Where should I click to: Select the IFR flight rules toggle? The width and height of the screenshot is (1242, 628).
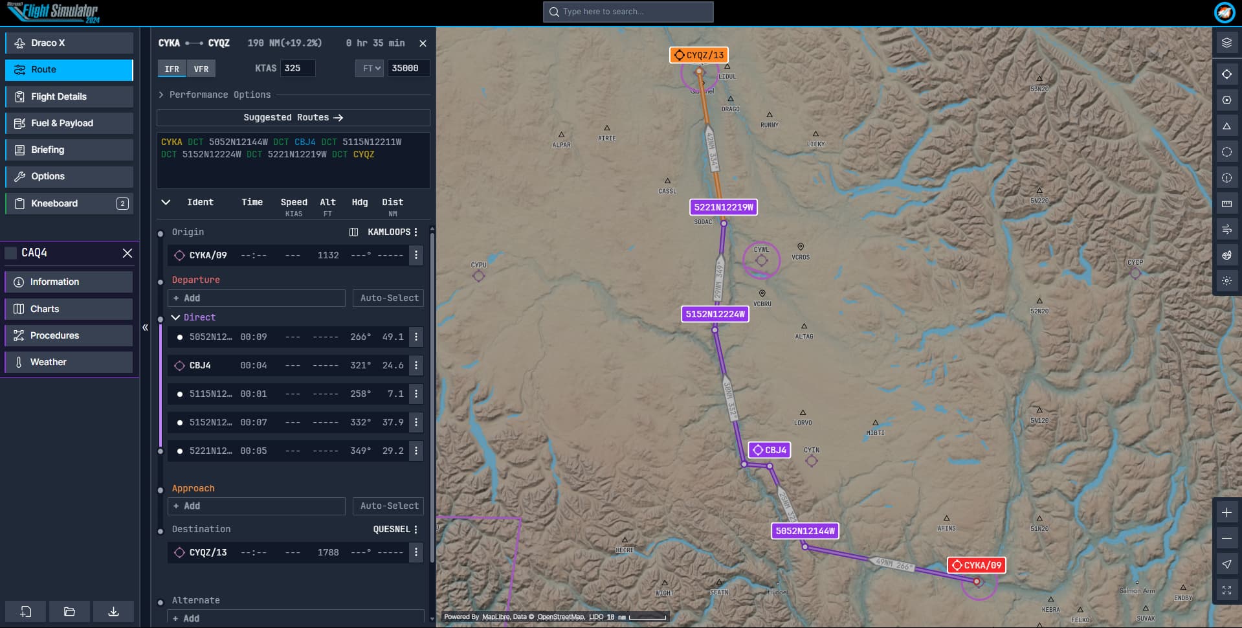pos(171,68)
